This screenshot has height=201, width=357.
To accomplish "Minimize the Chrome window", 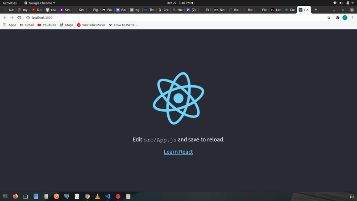I will pyautogui.click(x=334, y=10).
